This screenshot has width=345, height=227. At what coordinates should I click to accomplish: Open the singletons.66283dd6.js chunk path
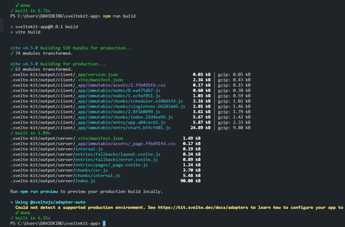(x=98, y=106)
